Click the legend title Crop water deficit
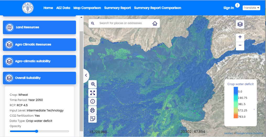Viewport: 266px width, 137px height. [241, 84]
